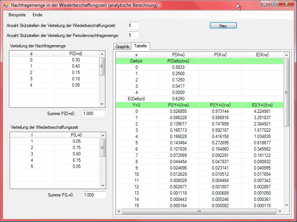Image resolution: width=297 pixels, height=222 pixels.
Task: Click the application icon in title bar
Action: coord(6,6)
